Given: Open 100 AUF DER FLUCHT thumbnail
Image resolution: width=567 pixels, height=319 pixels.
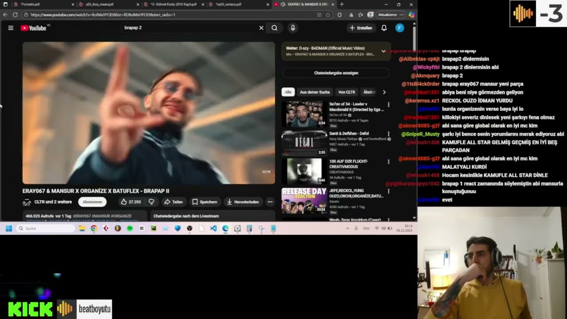Looking at the screenshot, I should pyautogui.click(x=304, y=171).
